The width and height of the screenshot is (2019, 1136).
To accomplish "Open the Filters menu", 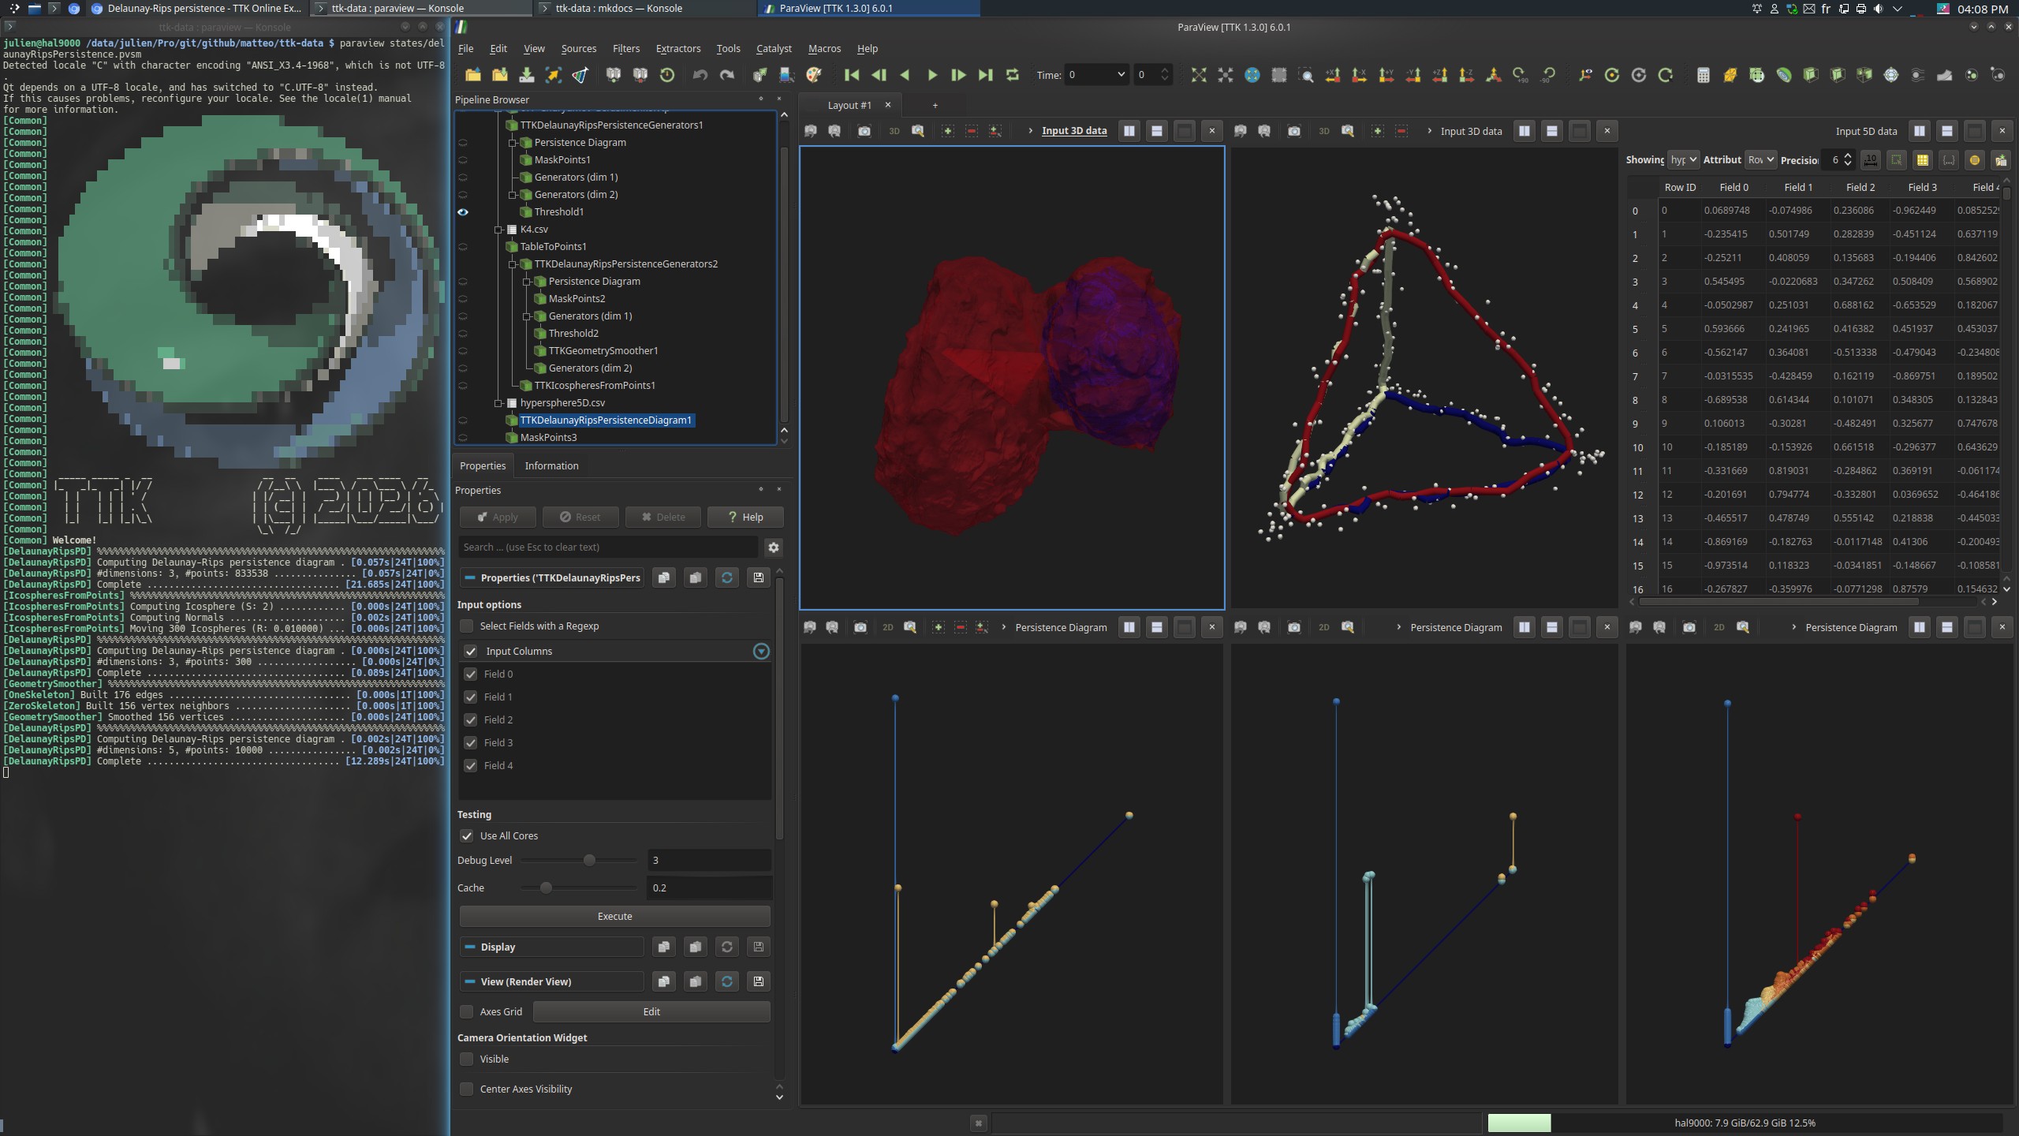I will 625,48.
